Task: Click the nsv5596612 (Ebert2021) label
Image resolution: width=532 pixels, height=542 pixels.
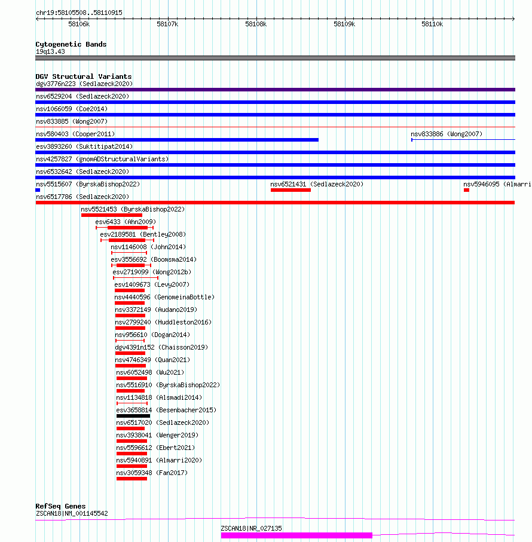Action: (155, 448)
